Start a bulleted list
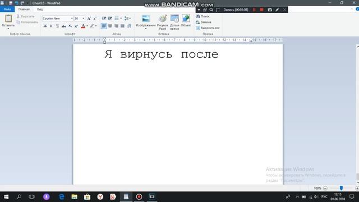This screenshot has height=202, width=359. pos(117,19)
